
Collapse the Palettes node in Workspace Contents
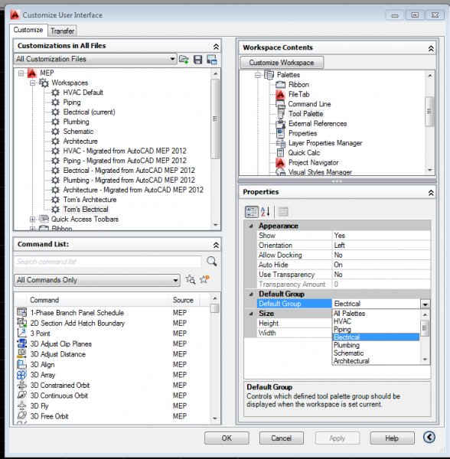[258, 75]
